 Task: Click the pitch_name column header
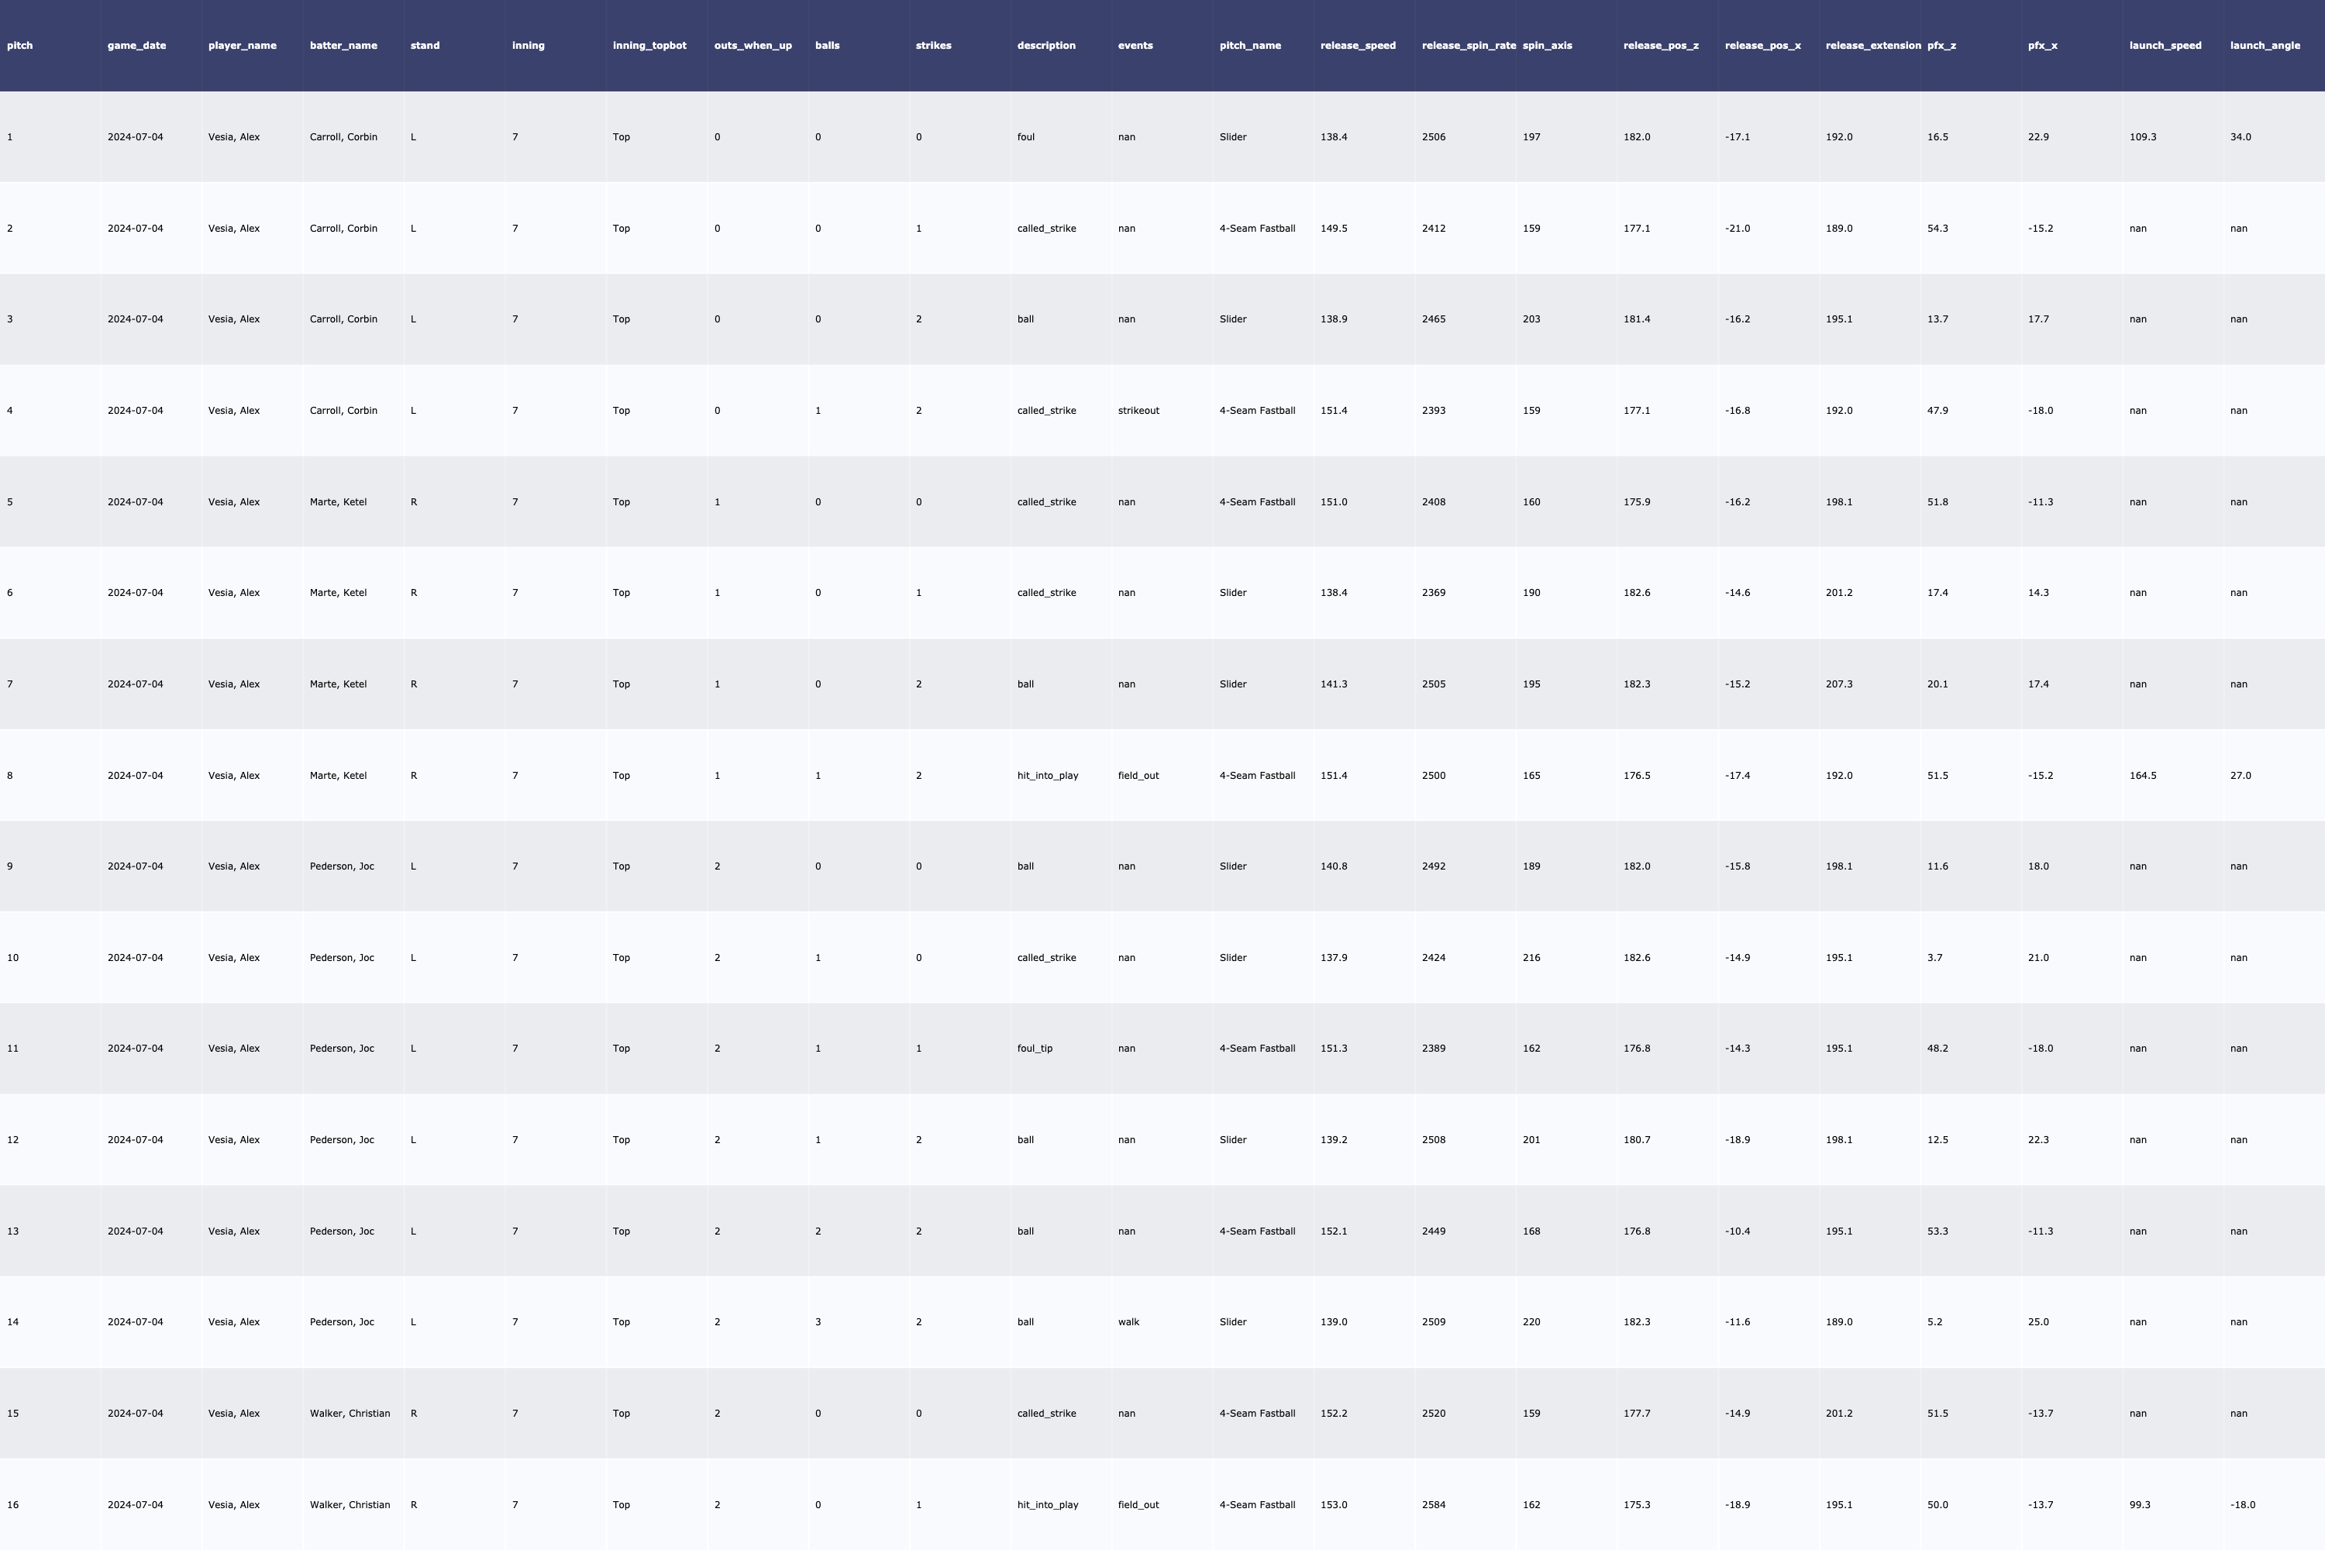(x=1249, y=46)
